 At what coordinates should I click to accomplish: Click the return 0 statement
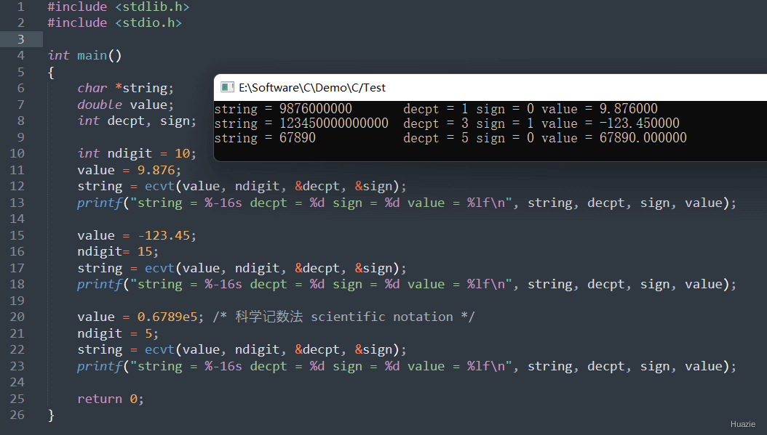pos(111,399)
